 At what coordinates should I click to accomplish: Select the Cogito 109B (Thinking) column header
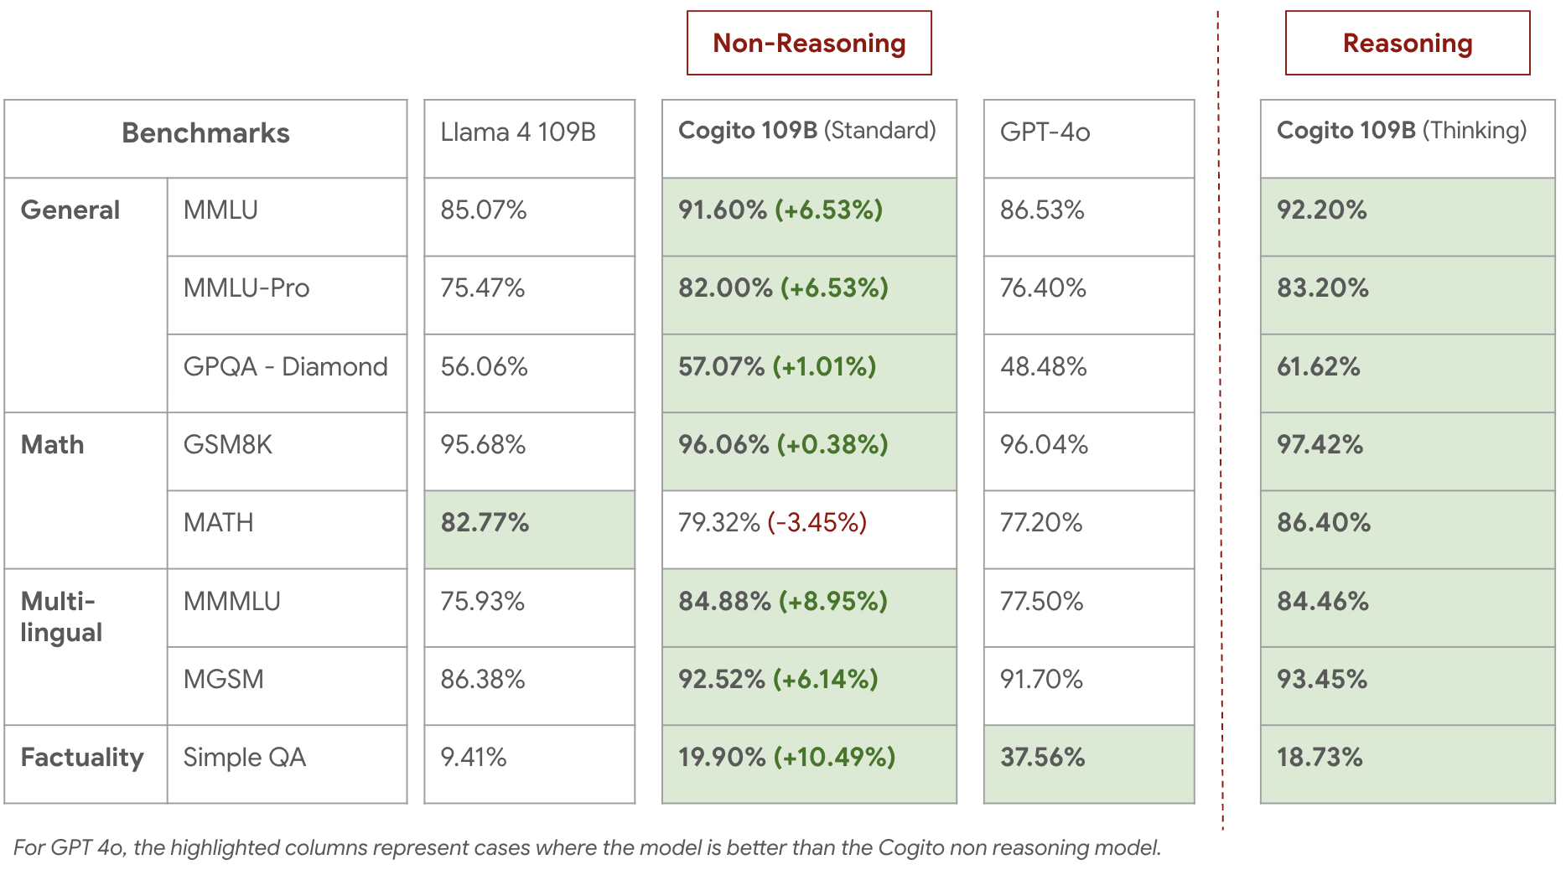pyautogui.click(x=1407, y=132)
